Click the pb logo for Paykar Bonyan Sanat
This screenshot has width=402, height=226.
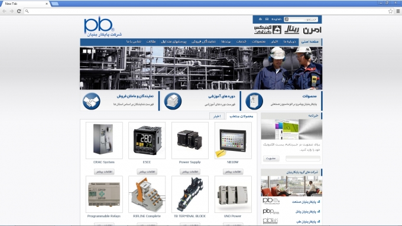271,201
